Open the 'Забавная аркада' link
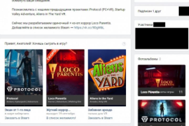 coord(100,110)
